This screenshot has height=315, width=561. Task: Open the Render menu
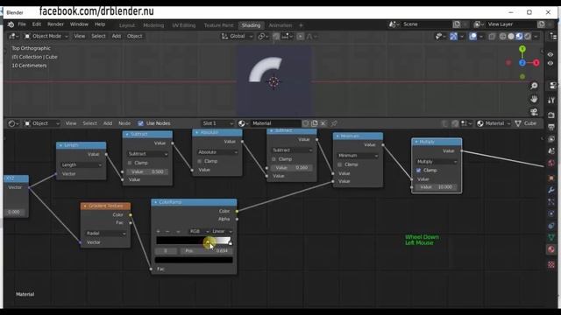pyautogui.click(x=55, y=24)
